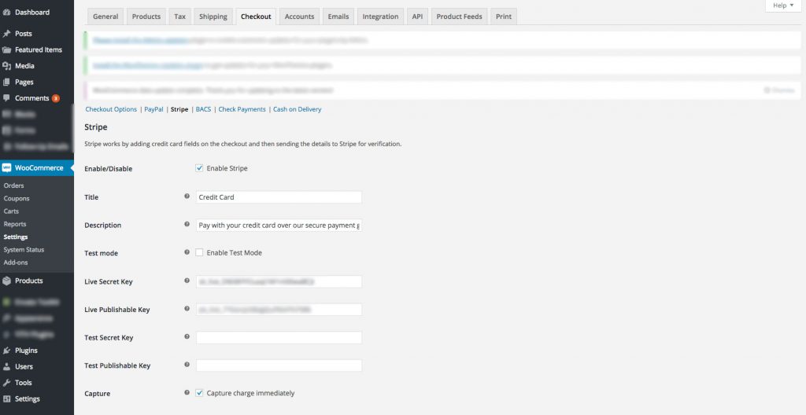Viewport: 806px width, 415px height.
Task: Click the help tooltip icon beside Title
Action: click(x=187, y=196)
